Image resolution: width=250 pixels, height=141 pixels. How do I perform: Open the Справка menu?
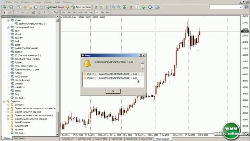coord(67,2)
